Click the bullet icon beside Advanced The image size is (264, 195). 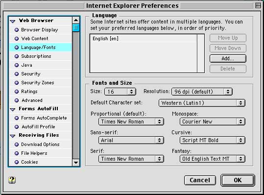click(17, 100)
